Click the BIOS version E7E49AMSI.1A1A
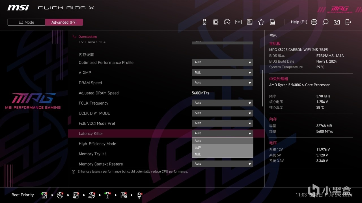The width and height of the screenshot is (362, 203). pyautogui.click(x=330, y=56)
